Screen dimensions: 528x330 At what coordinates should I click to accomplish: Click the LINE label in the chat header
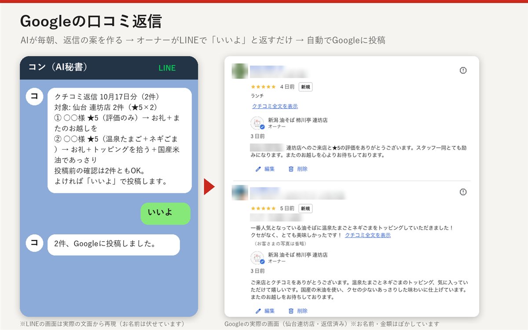pyautogui.click(x=167, y=68)
